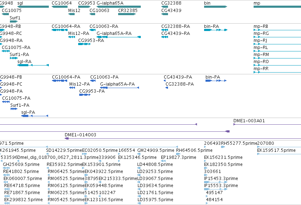301x205 pixels.
Task: Click the mp-RJ transcript label
Action: pyautogui.click(x=260, y=41)
